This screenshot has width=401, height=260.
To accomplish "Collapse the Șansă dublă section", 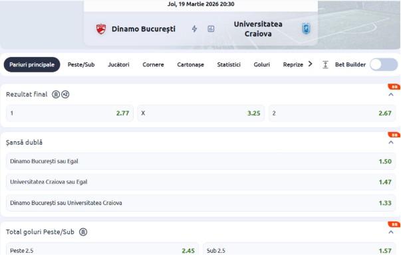I will (391, 143).
